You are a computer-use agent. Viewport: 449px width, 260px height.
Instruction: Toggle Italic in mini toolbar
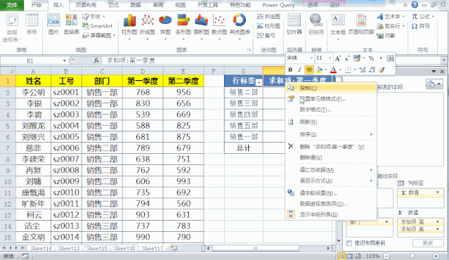tap(299, 70)
